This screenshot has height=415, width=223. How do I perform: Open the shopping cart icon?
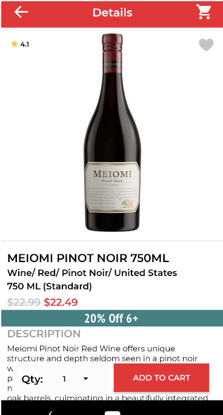[x=204, y=12]
